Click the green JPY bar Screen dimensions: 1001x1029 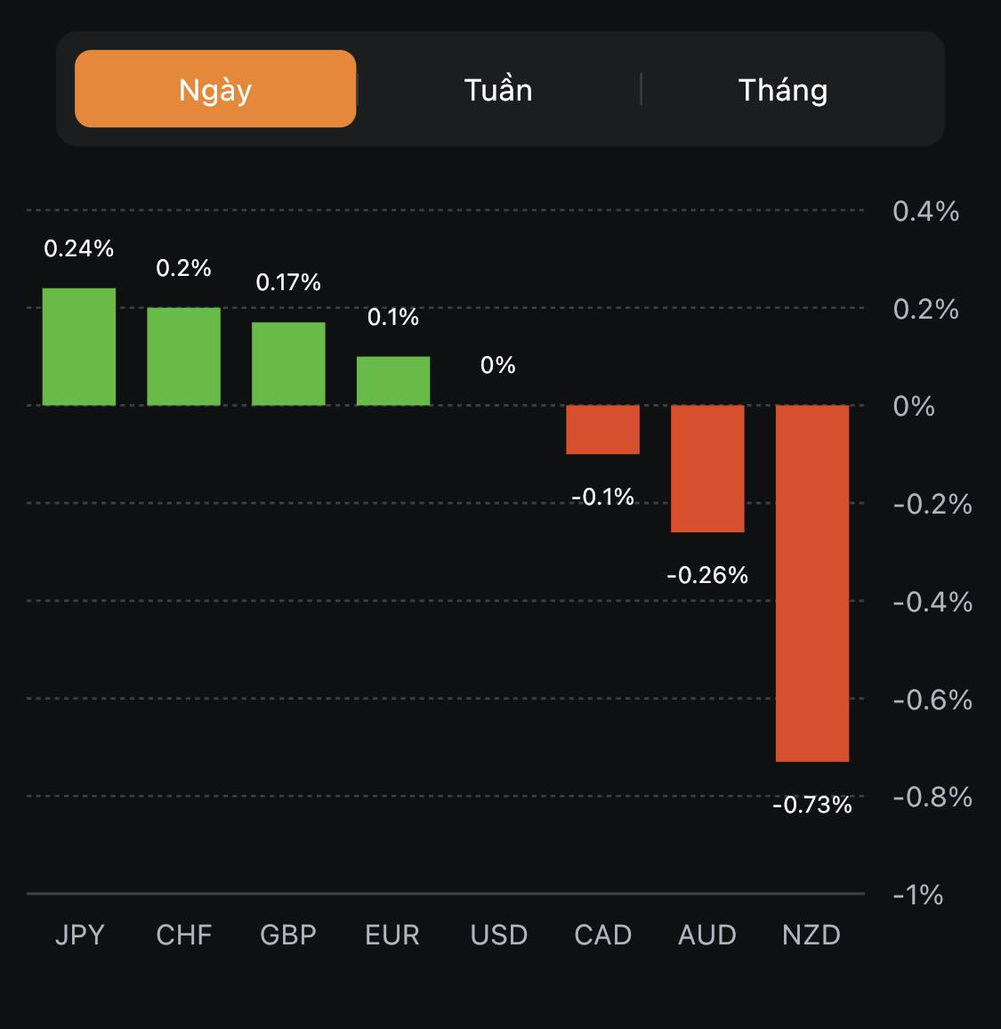pyautogui.click(x=79, y=347)
